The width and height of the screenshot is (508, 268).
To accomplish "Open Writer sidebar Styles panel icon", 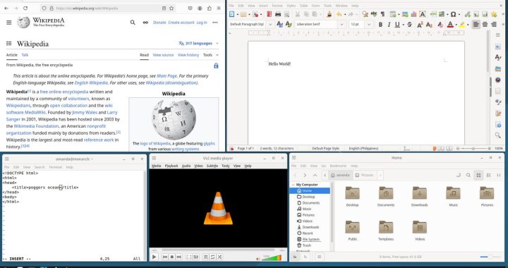I will coord(498,57).
